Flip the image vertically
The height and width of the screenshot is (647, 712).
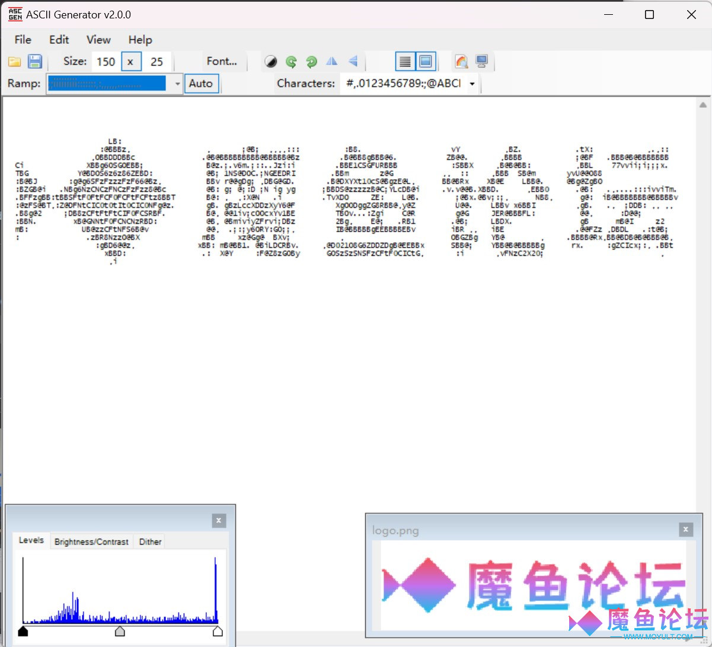pyautogui.click(x=353, y=61)
